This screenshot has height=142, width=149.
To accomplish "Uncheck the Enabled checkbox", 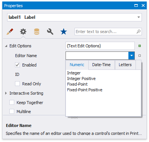I will click(x=17, y=65).
